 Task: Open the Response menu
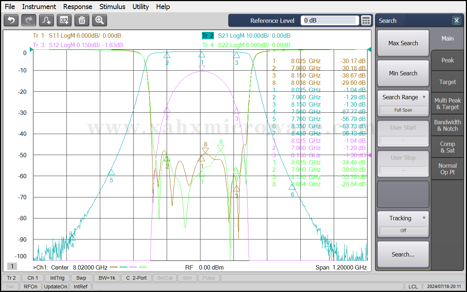coord(78,7)
